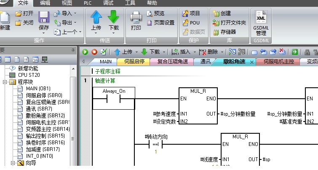Click 打开文件夹 in library group
Image resolution: width=318 pixels, height=170 pixels.
(230, 22)
